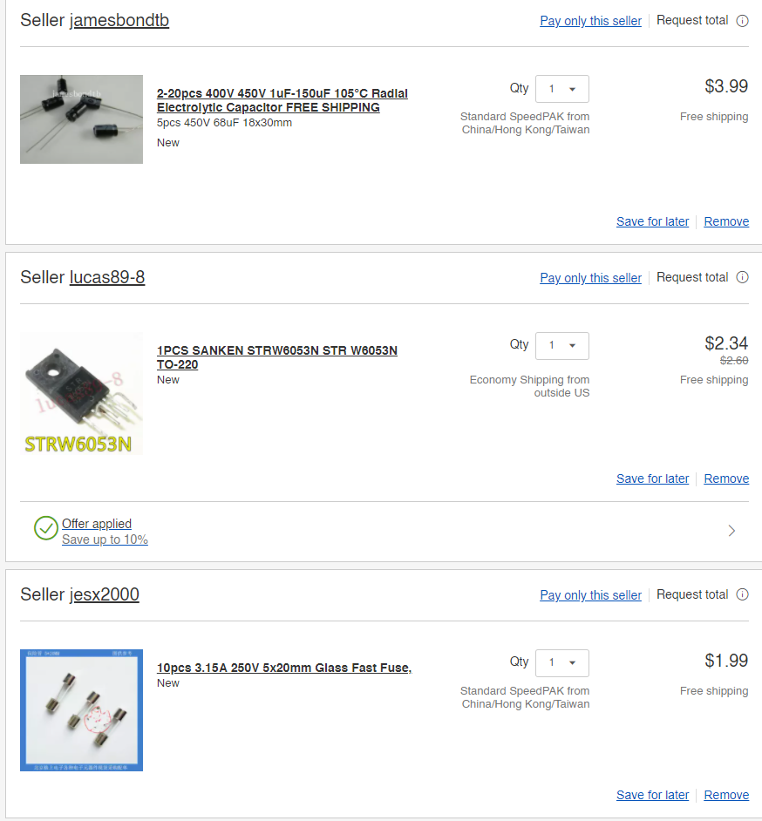This screenshot has height=821, width=762.
Task: Open the 10pcs Glass Fast Fuse listing title
Action: pyautogui.click(x=283, y=668)
